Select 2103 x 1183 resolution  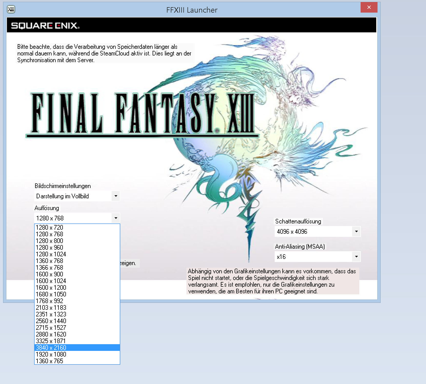(x=77, y=307)
